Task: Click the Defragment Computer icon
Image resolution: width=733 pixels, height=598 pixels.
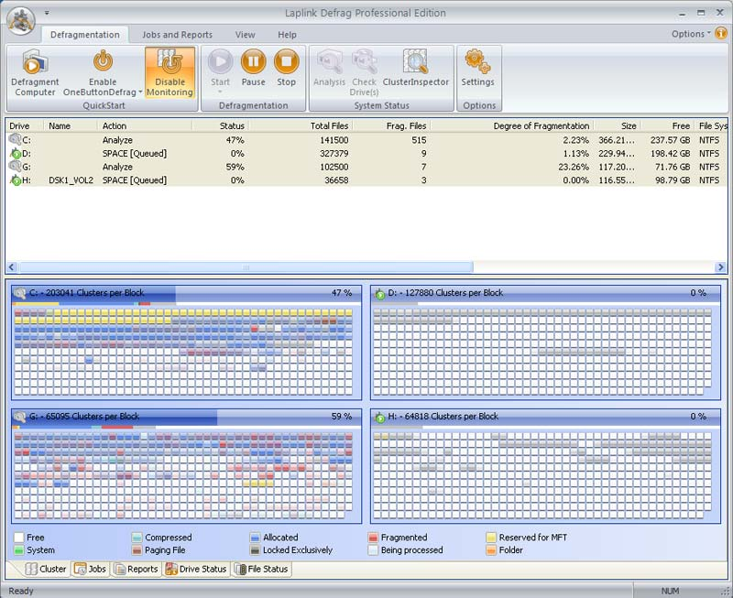Action: (x=35, y=62)
